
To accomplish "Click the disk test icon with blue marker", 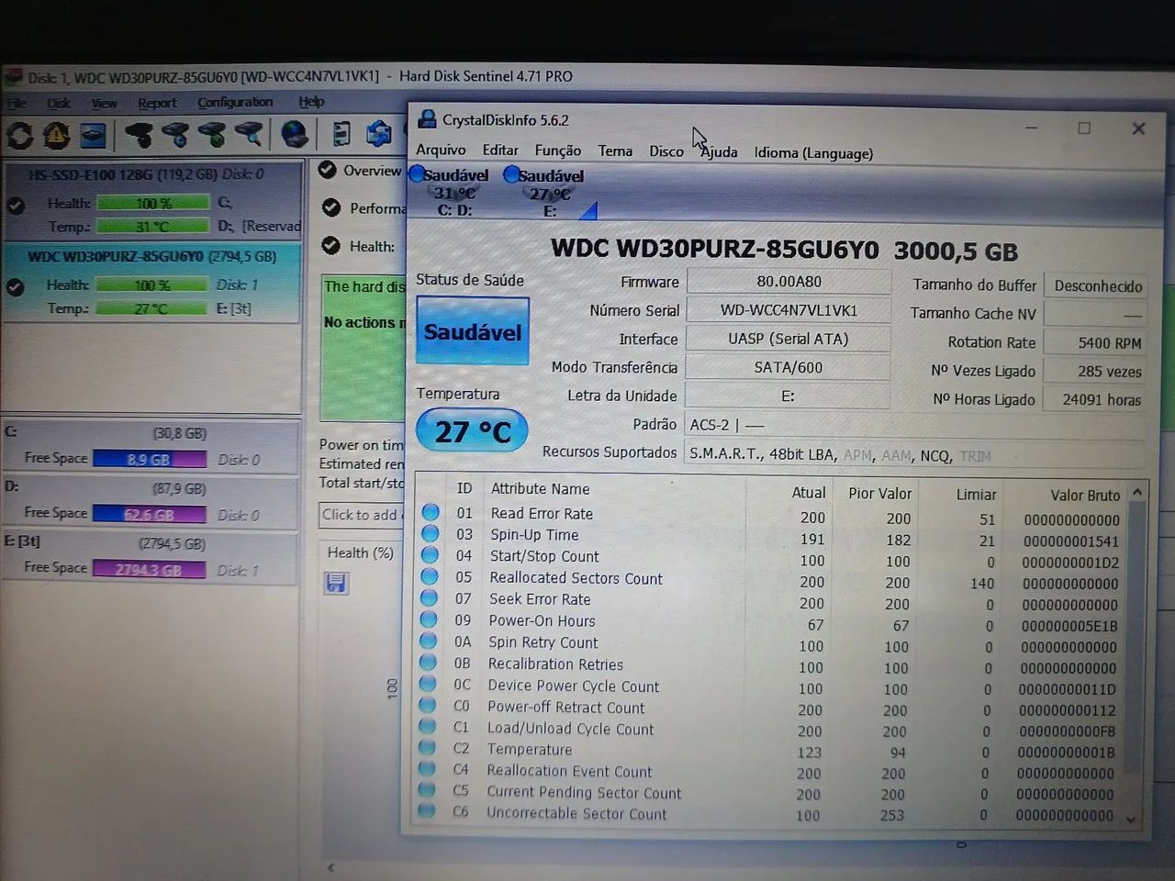I will 175,135.
